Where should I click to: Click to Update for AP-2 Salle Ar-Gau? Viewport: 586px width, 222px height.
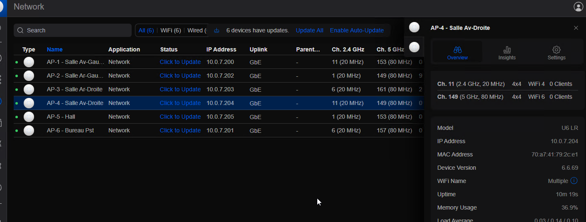point(180,76)
